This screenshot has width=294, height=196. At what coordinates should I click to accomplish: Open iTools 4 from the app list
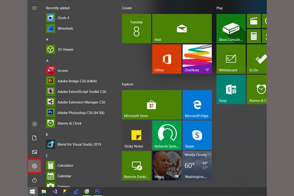pos(63,18)
